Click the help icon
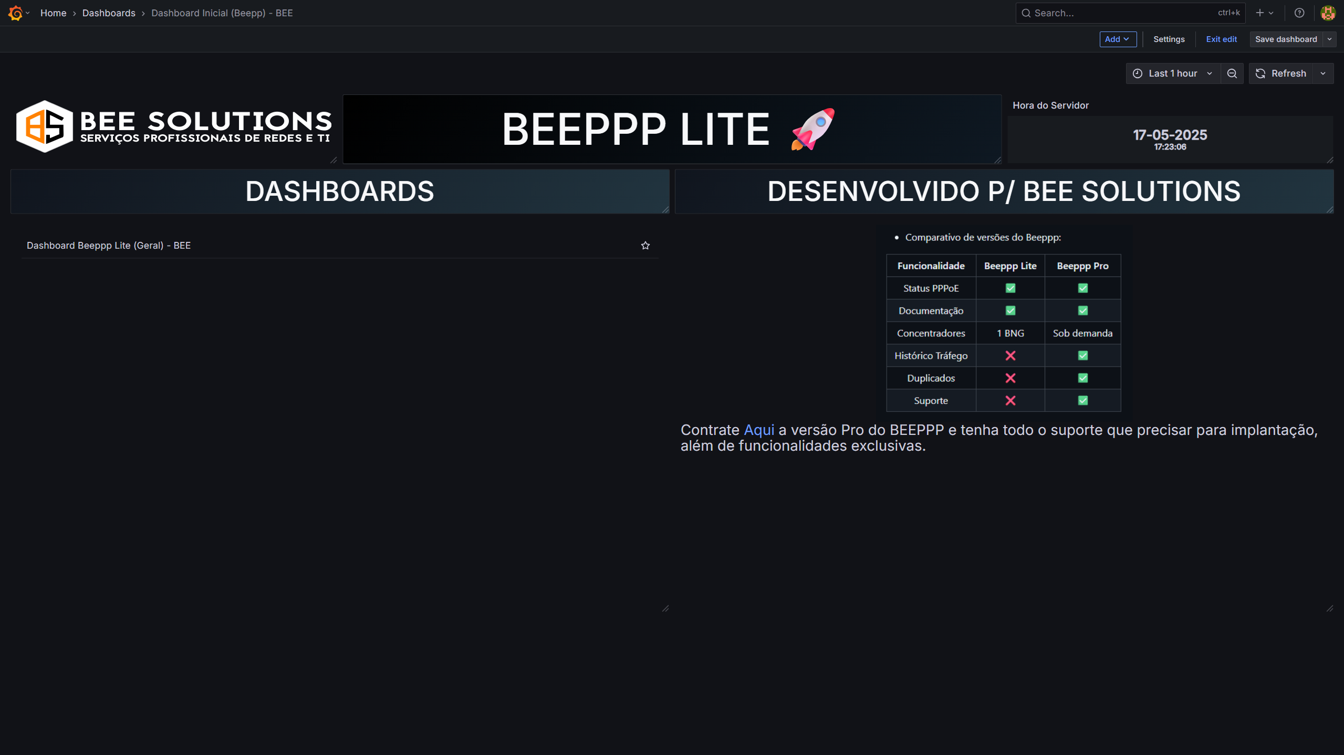1344x755 pixels. click(x=1299, y=13)
